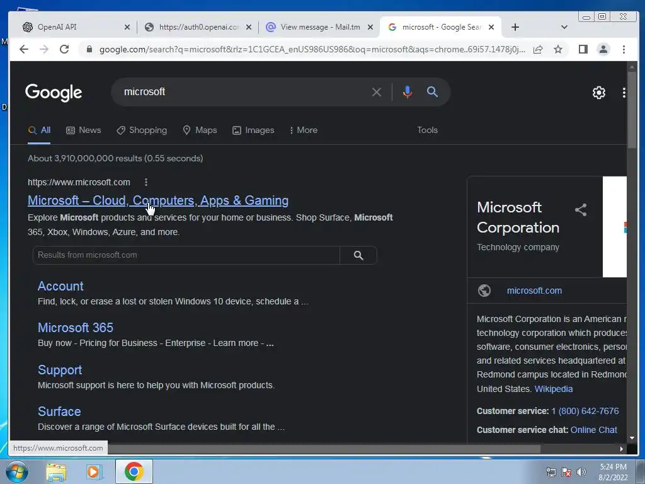Open the Microsoft 365 sitelink
Screen dimensions: 645x484
tap(76, 328)
